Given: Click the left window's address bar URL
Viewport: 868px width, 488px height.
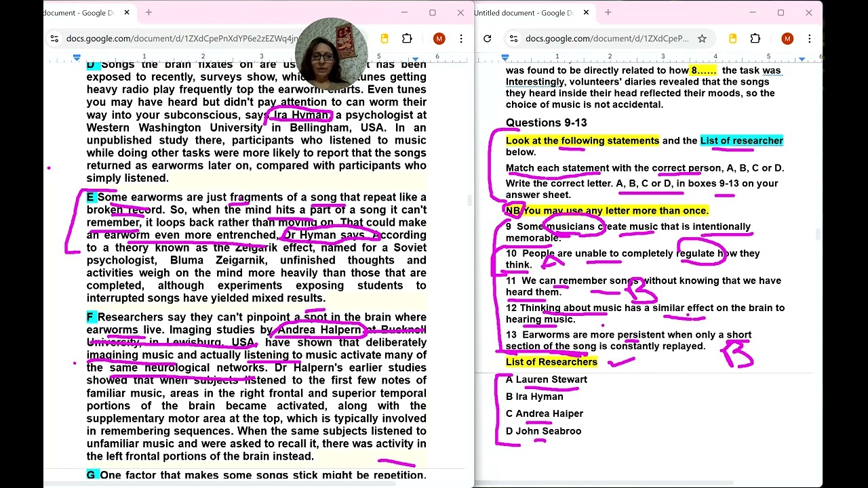Looking at the screenshot, I should click(182, 39).
